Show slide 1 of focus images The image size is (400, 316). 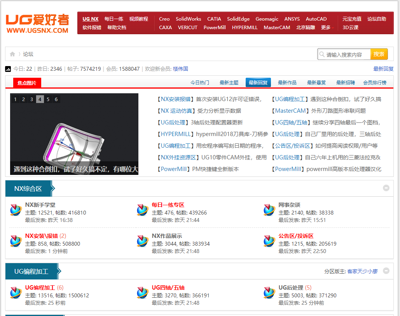[x=15, y=99]
